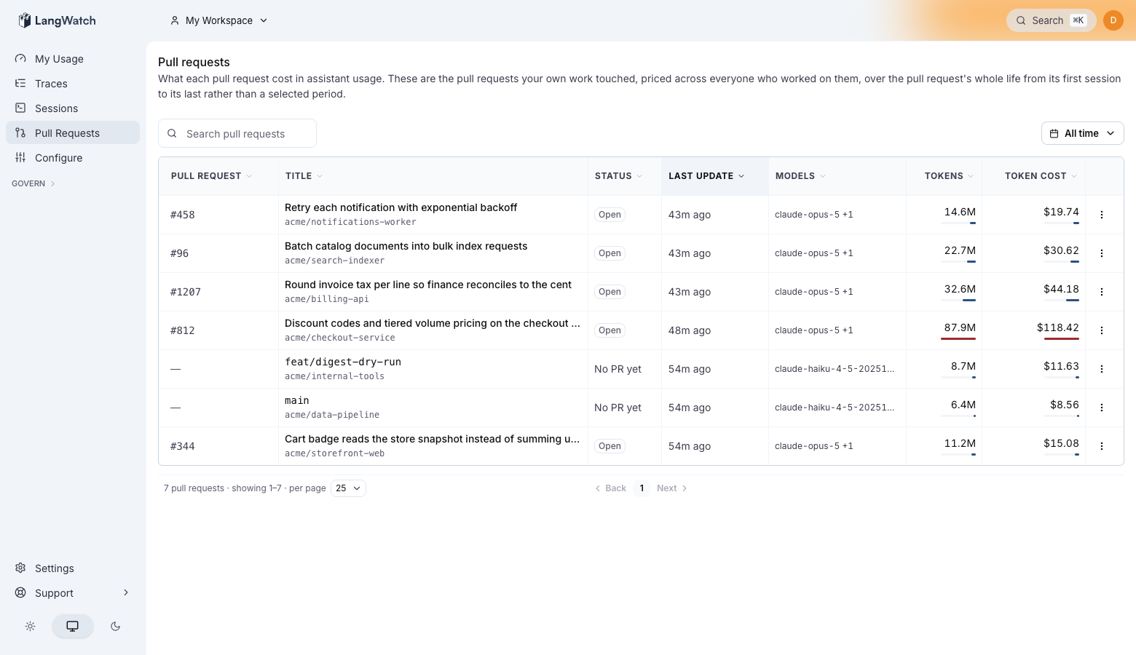Open the global Search box

[x=1051, y=20]
